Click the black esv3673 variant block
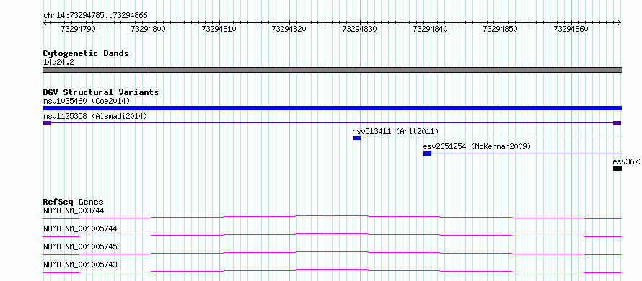642x281 pixels. coord(617,169)
